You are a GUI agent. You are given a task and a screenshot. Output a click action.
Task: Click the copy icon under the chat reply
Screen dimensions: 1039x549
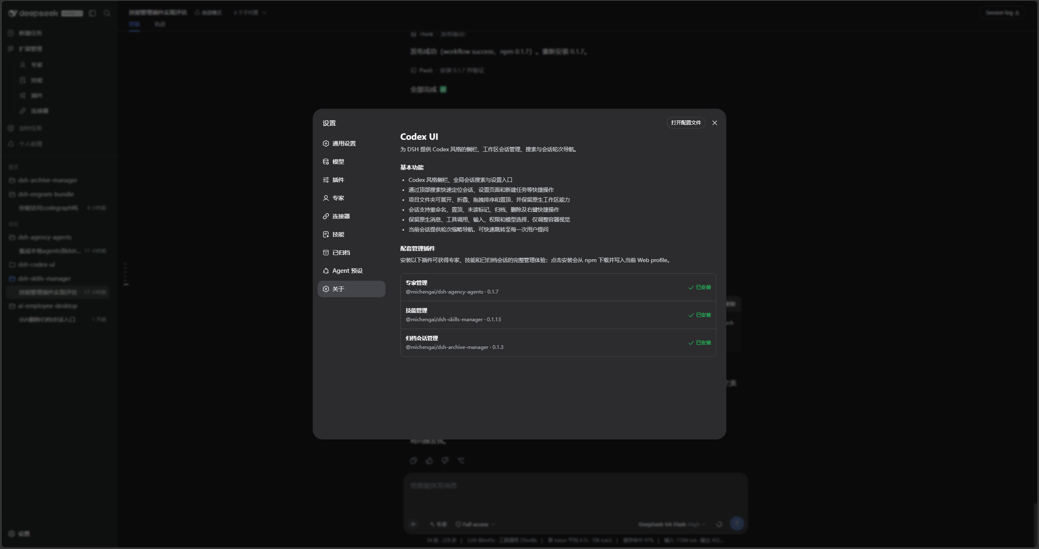click(413, 461)
